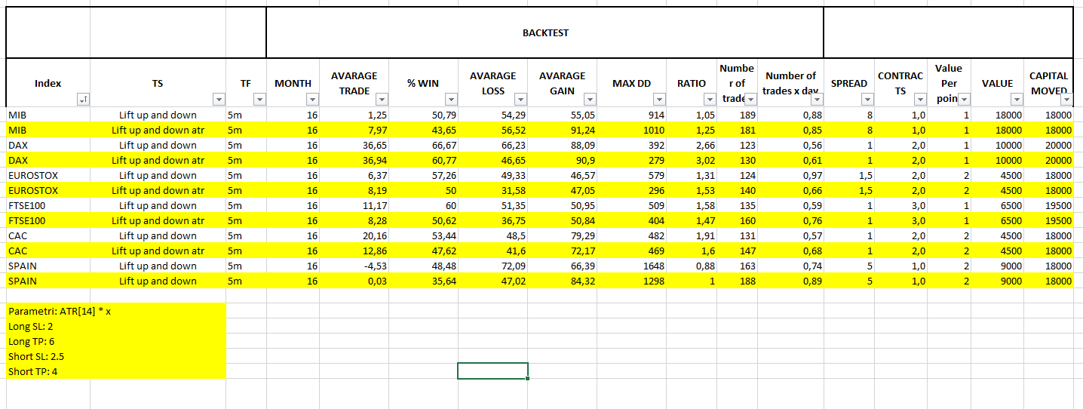Image resolution: width=1083 pixels, height=409 pixels.
Task: Open the AVARAGE TRADE filter dropdown
Action: (382, 100)
